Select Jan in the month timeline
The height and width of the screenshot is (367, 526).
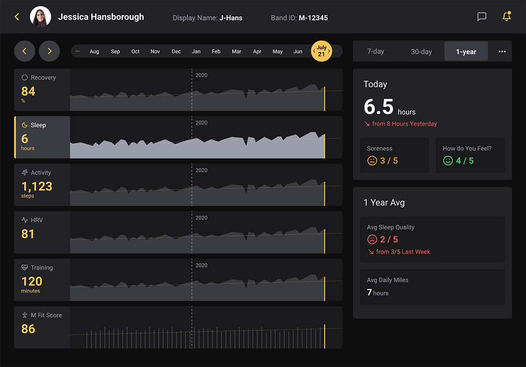[196, 51]
